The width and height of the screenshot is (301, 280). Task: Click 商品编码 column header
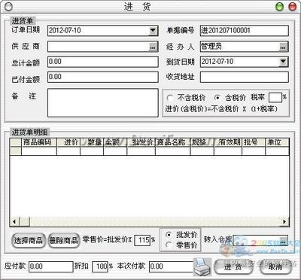pos(39,142)
